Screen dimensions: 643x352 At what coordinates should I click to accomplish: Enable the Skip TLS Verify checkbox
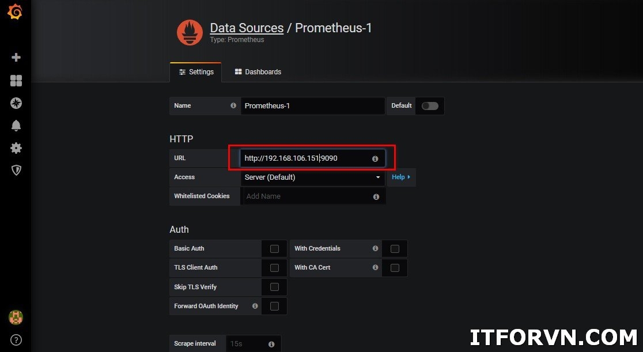[274, 287]
